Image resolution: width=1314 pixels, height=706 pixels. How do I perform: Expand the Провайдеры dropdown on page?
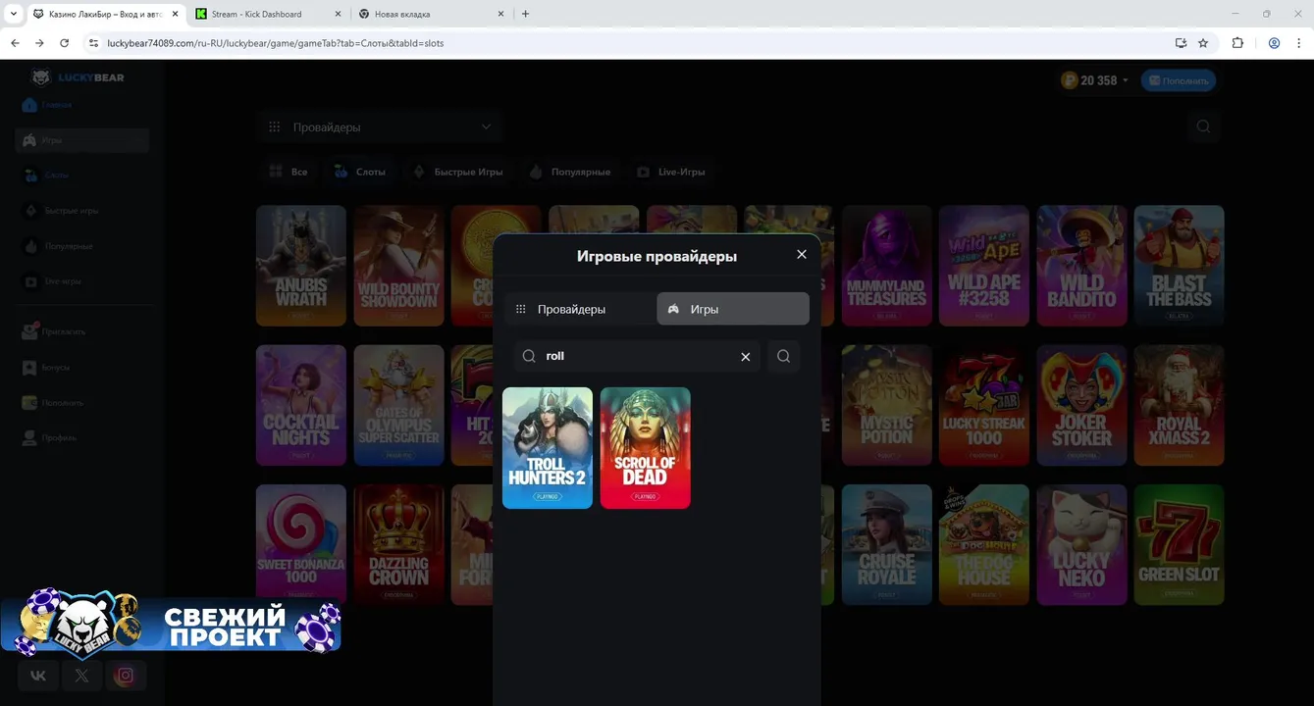(380, 126)
